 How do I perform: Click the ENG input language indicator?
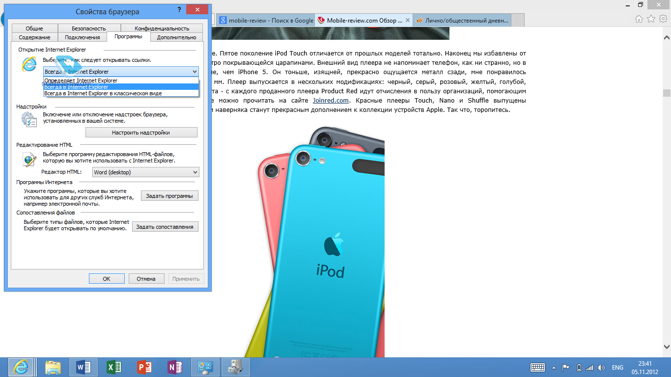coord(617,367)
